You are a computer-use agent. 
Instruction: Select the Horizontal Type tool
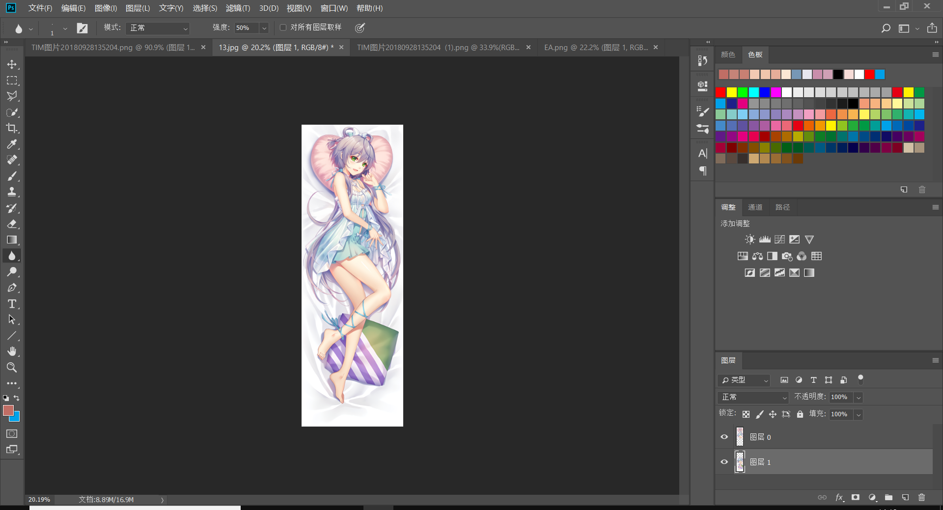point(12,304)
